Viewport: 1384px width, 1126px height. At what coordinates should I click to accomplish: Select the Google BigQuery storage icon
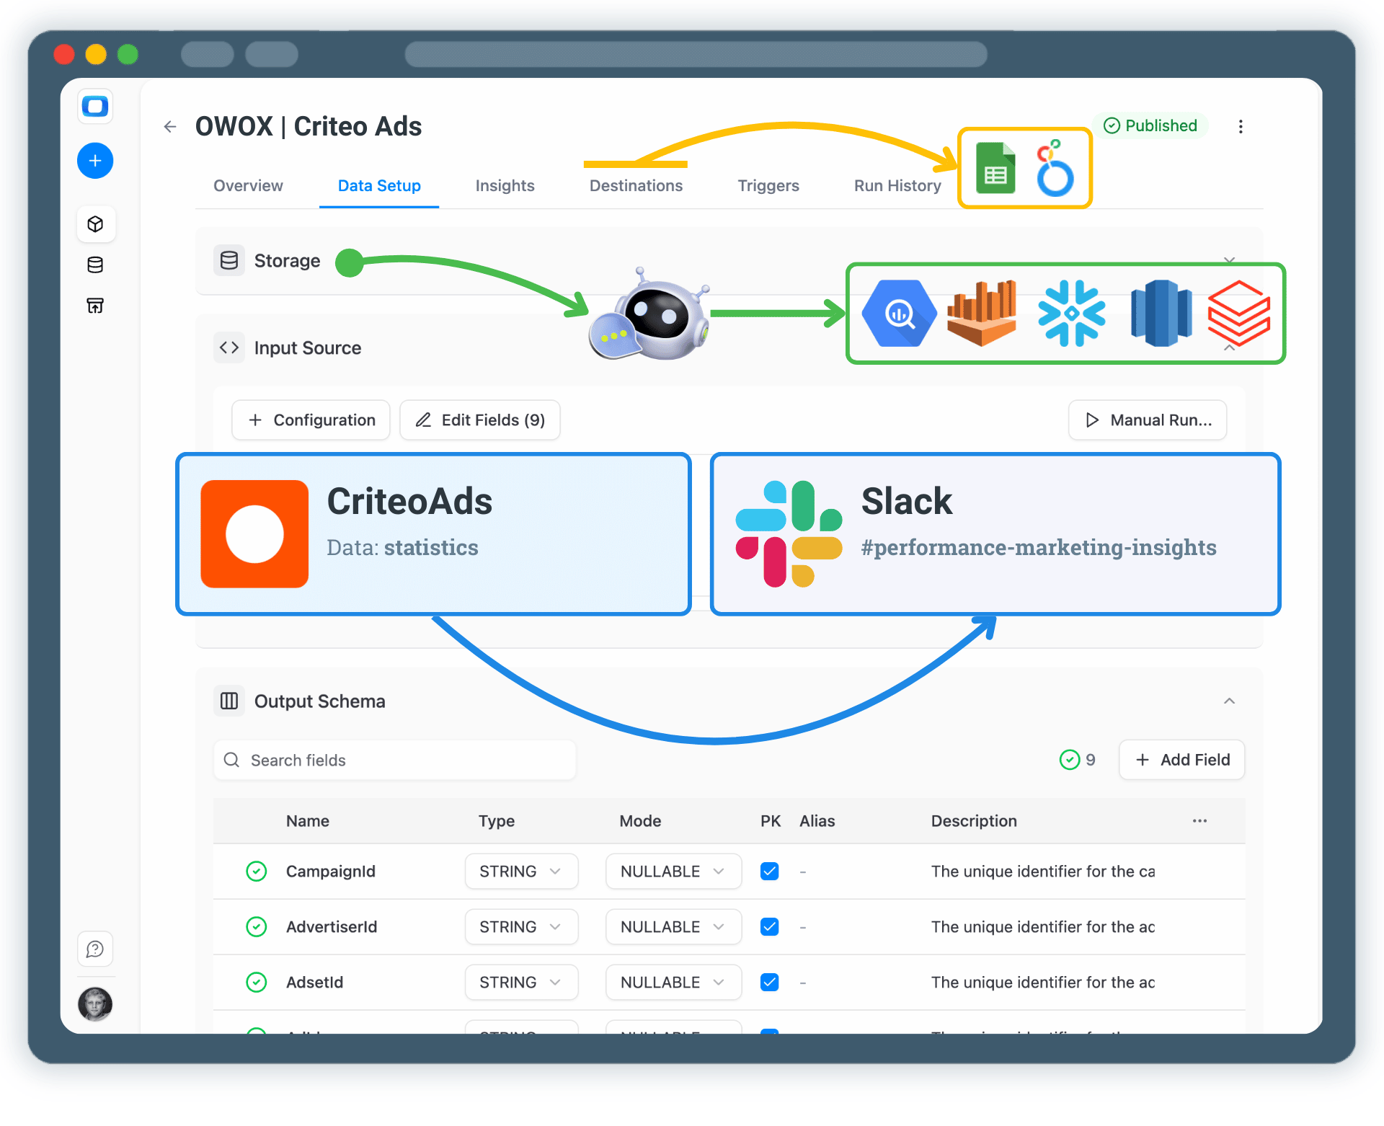pos(899,314)
